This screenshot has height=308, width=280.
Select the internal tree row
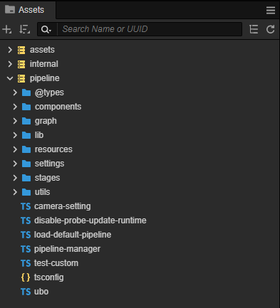pyautogui.click(x=140, y=64)
